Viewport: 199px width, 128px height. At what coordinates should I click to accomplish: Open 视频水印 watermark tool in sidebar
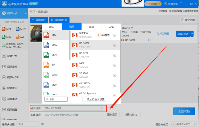(12, 88)
